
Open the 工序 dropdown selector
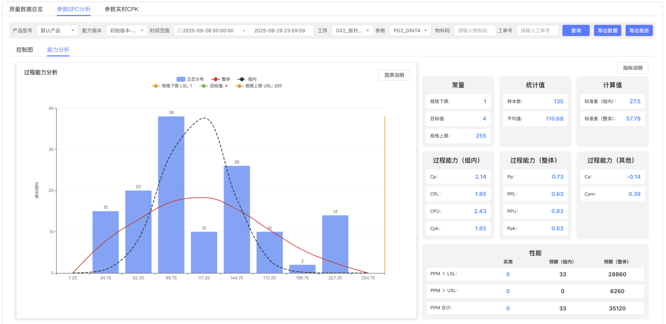pos(352,31)
